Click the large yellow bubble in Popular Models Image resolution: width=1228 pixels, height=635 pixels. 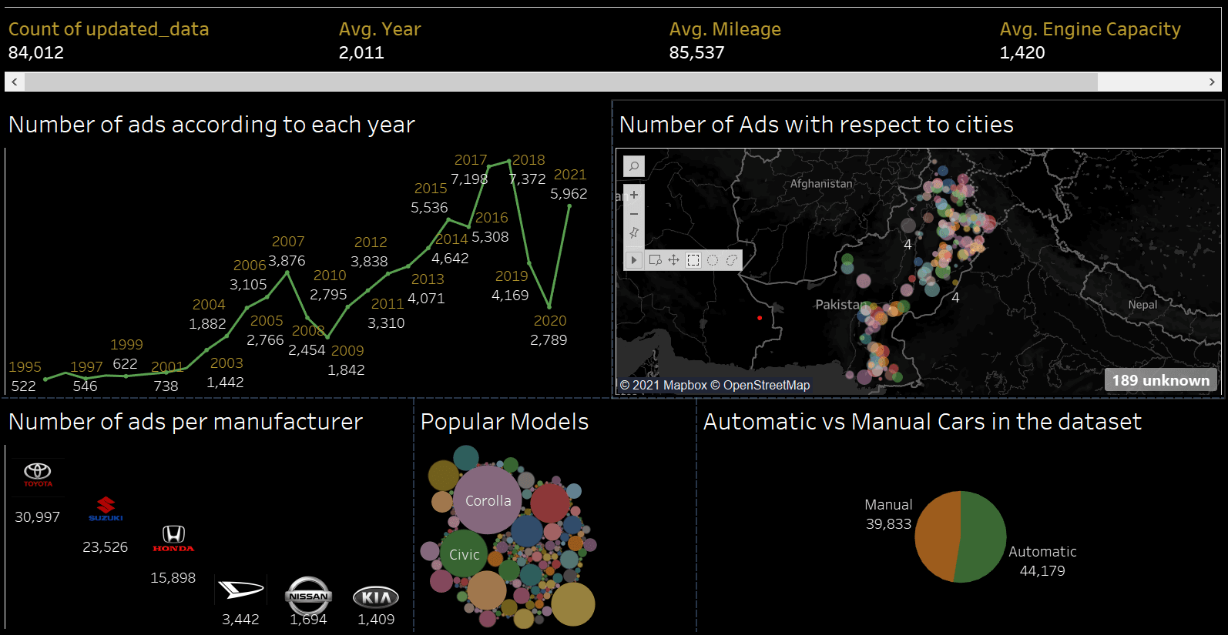(x=572, y=603)
